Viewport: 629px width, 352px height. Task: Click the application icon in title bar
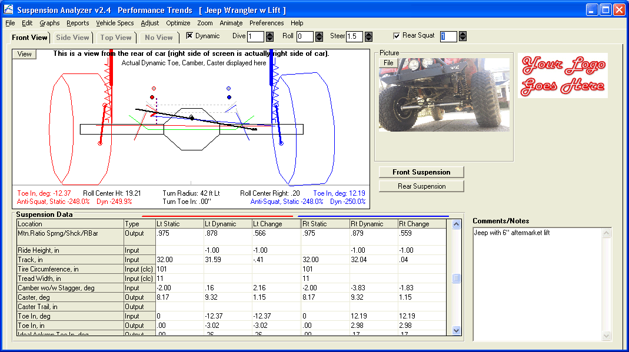pyautogui.click(x=8, y=9)
